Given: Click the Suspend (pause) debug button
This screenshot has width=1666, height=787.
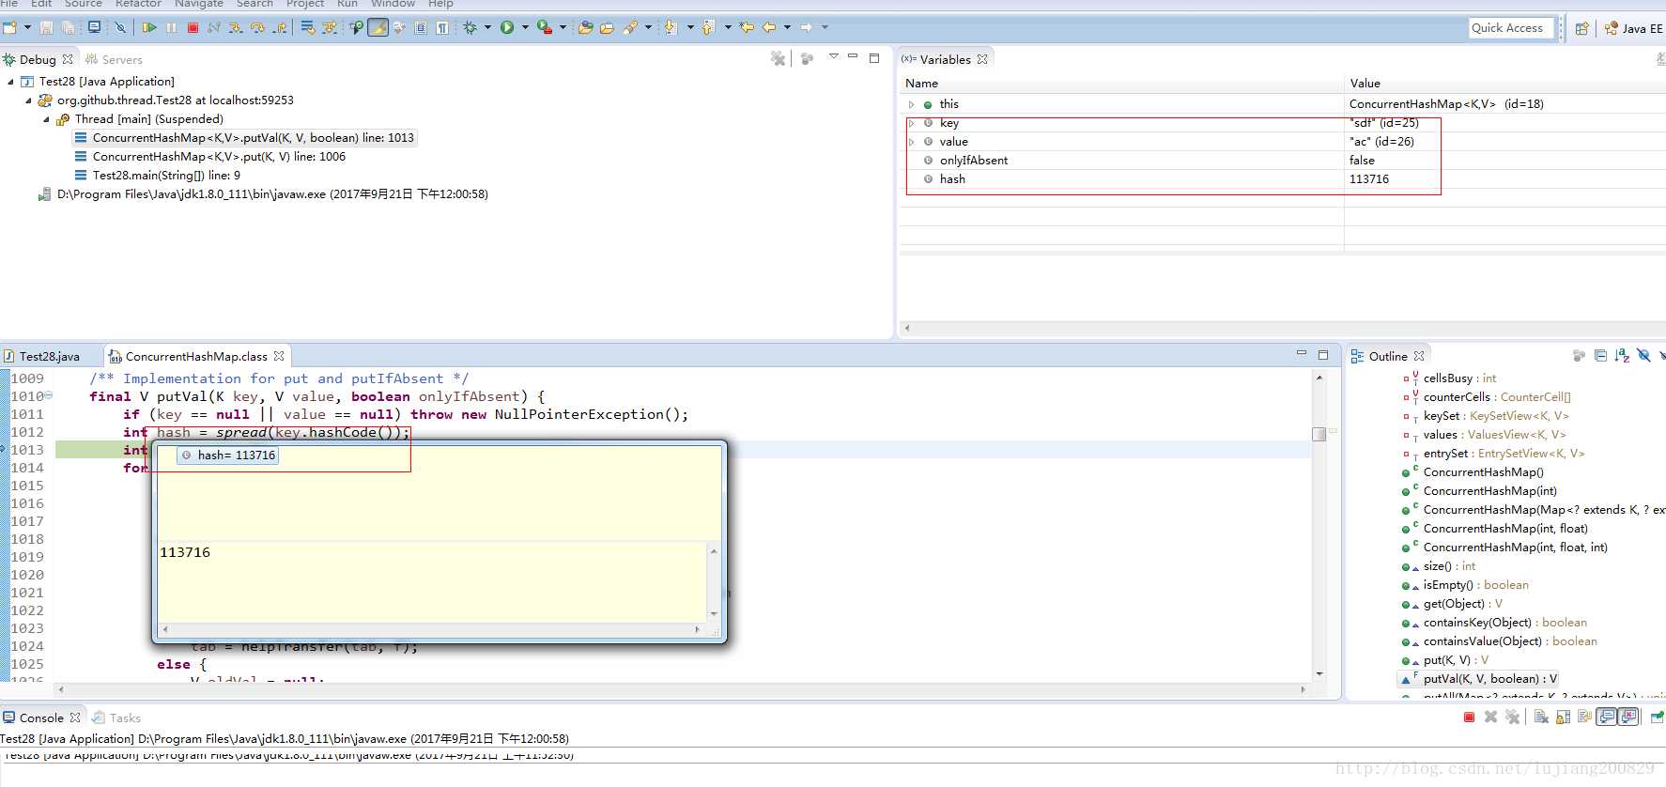Looking at the screenshot, I should tap(171, 27).
